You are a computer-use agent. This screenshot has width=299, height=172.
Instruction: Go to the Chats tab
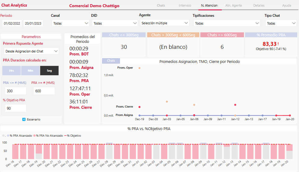coord(161,5)
